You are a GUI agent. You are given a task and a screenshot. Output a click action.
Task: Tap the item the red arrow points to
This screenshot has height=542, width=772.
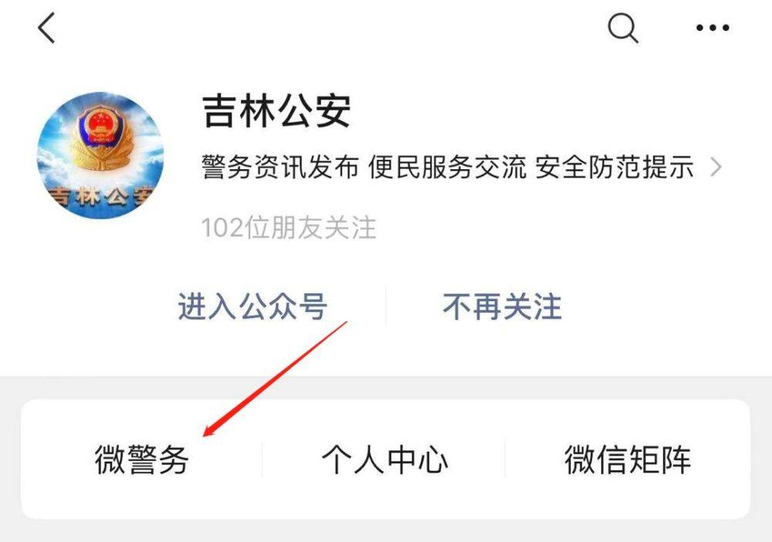coord(142,459)
